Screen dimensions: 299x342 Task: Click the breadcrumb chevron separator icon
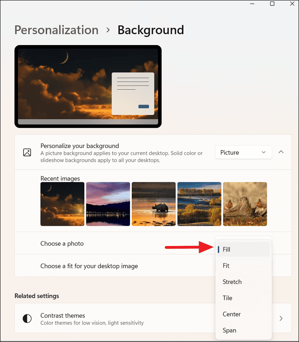108,30
